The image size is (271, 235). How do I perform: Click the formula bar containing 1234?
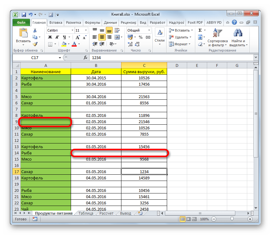click(171, 57)
